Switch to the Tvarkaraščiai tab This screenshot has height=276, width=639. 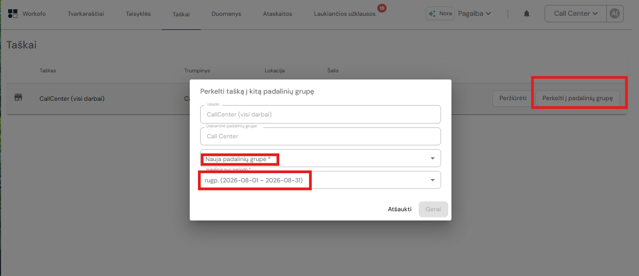pyautogui.click(x=86, y=14)
